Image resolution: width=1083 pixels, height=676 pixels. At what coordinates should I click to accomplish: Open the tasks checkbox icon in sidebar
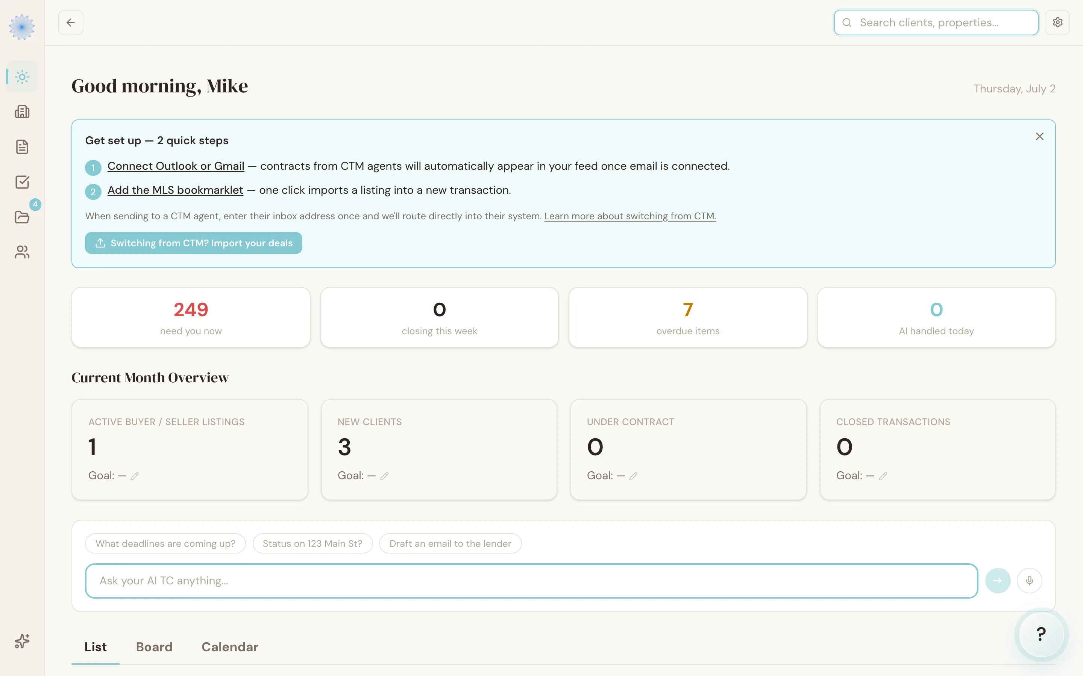22,182
